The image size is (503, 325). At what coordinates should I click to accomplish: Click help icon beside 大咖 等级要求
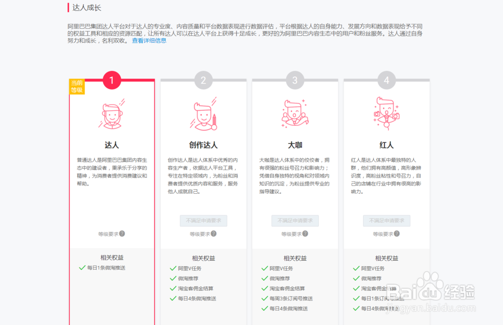click(305, 233)
